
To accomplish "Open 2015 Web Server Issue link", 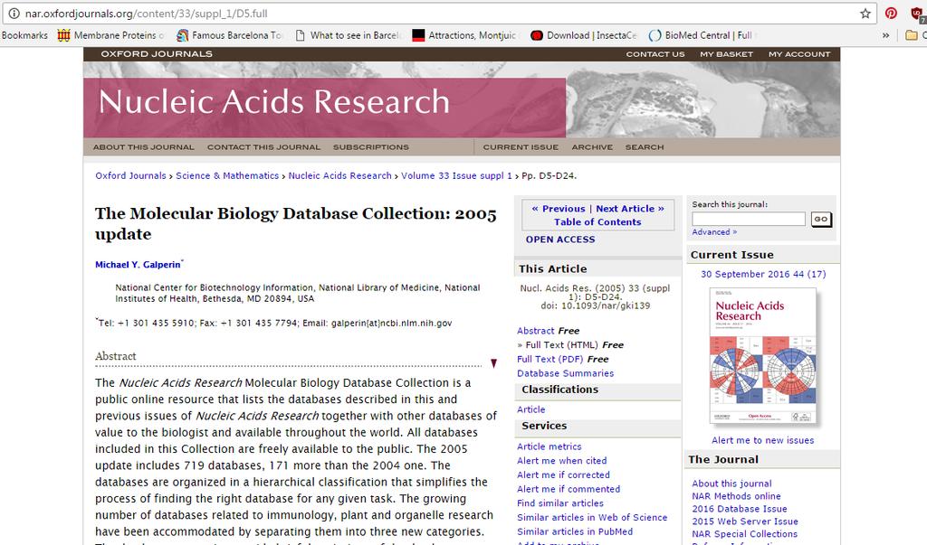I will (745, 522).
